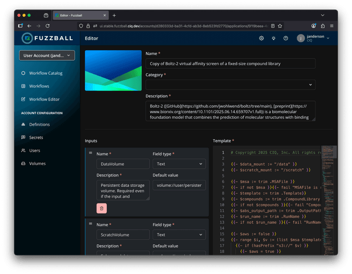Expand the janderson account menu chevron

(328, 38)
